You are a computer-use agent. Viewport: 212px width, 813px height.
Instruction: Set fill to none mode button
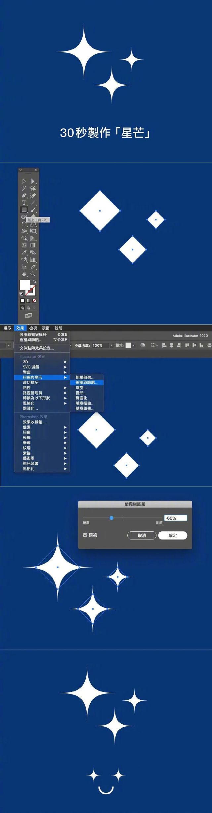click(x=34, y=301)
